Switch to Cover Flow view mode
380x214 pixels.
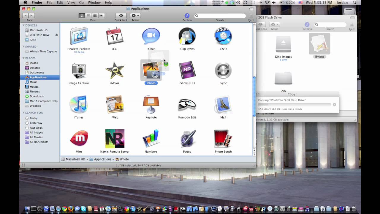pyautogui.click(x=102, y=15)
